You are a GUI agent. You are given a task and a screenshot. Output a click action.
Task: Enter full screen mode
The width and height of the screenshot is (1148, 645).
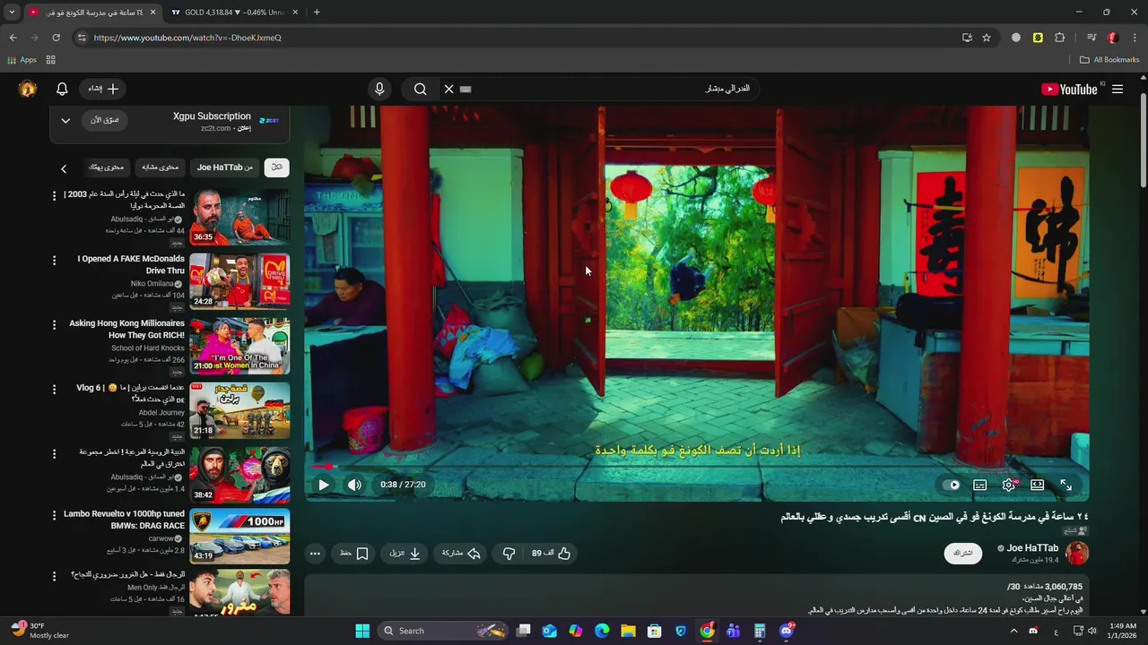1066,485
